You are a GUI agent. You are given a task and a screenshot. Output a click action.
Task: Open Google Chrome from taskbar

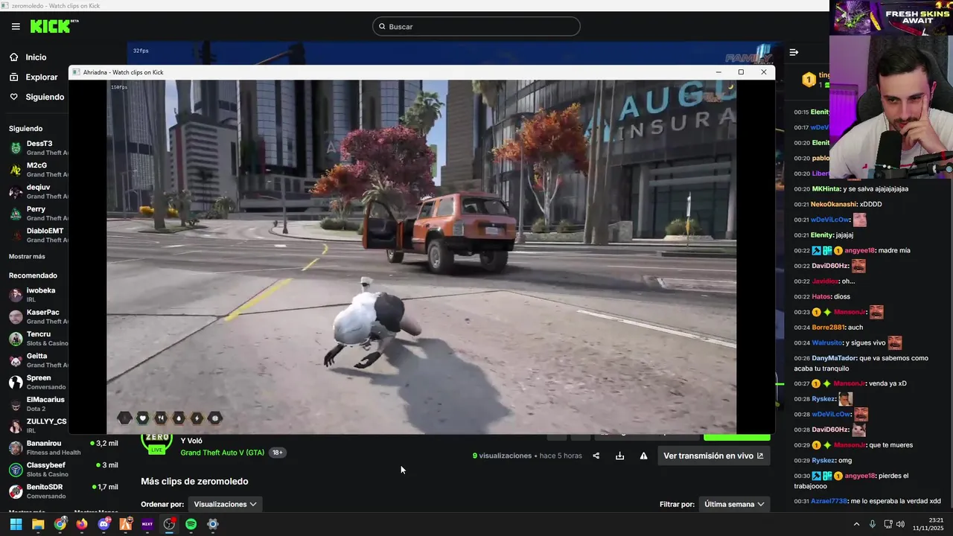tap(60, 524)
